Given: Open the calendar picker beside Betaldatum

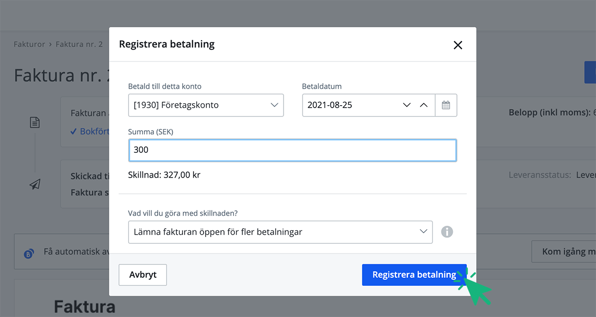Looking at the screenshot, I should (446, 105).
